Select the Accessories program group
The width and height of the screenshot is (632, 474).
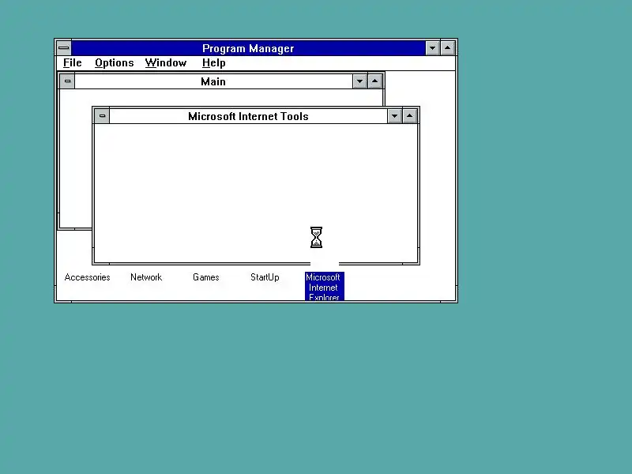point(87,277)
